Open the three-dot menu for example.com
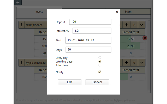This screenshot has height=104, width=167. [x=22, y=25]
